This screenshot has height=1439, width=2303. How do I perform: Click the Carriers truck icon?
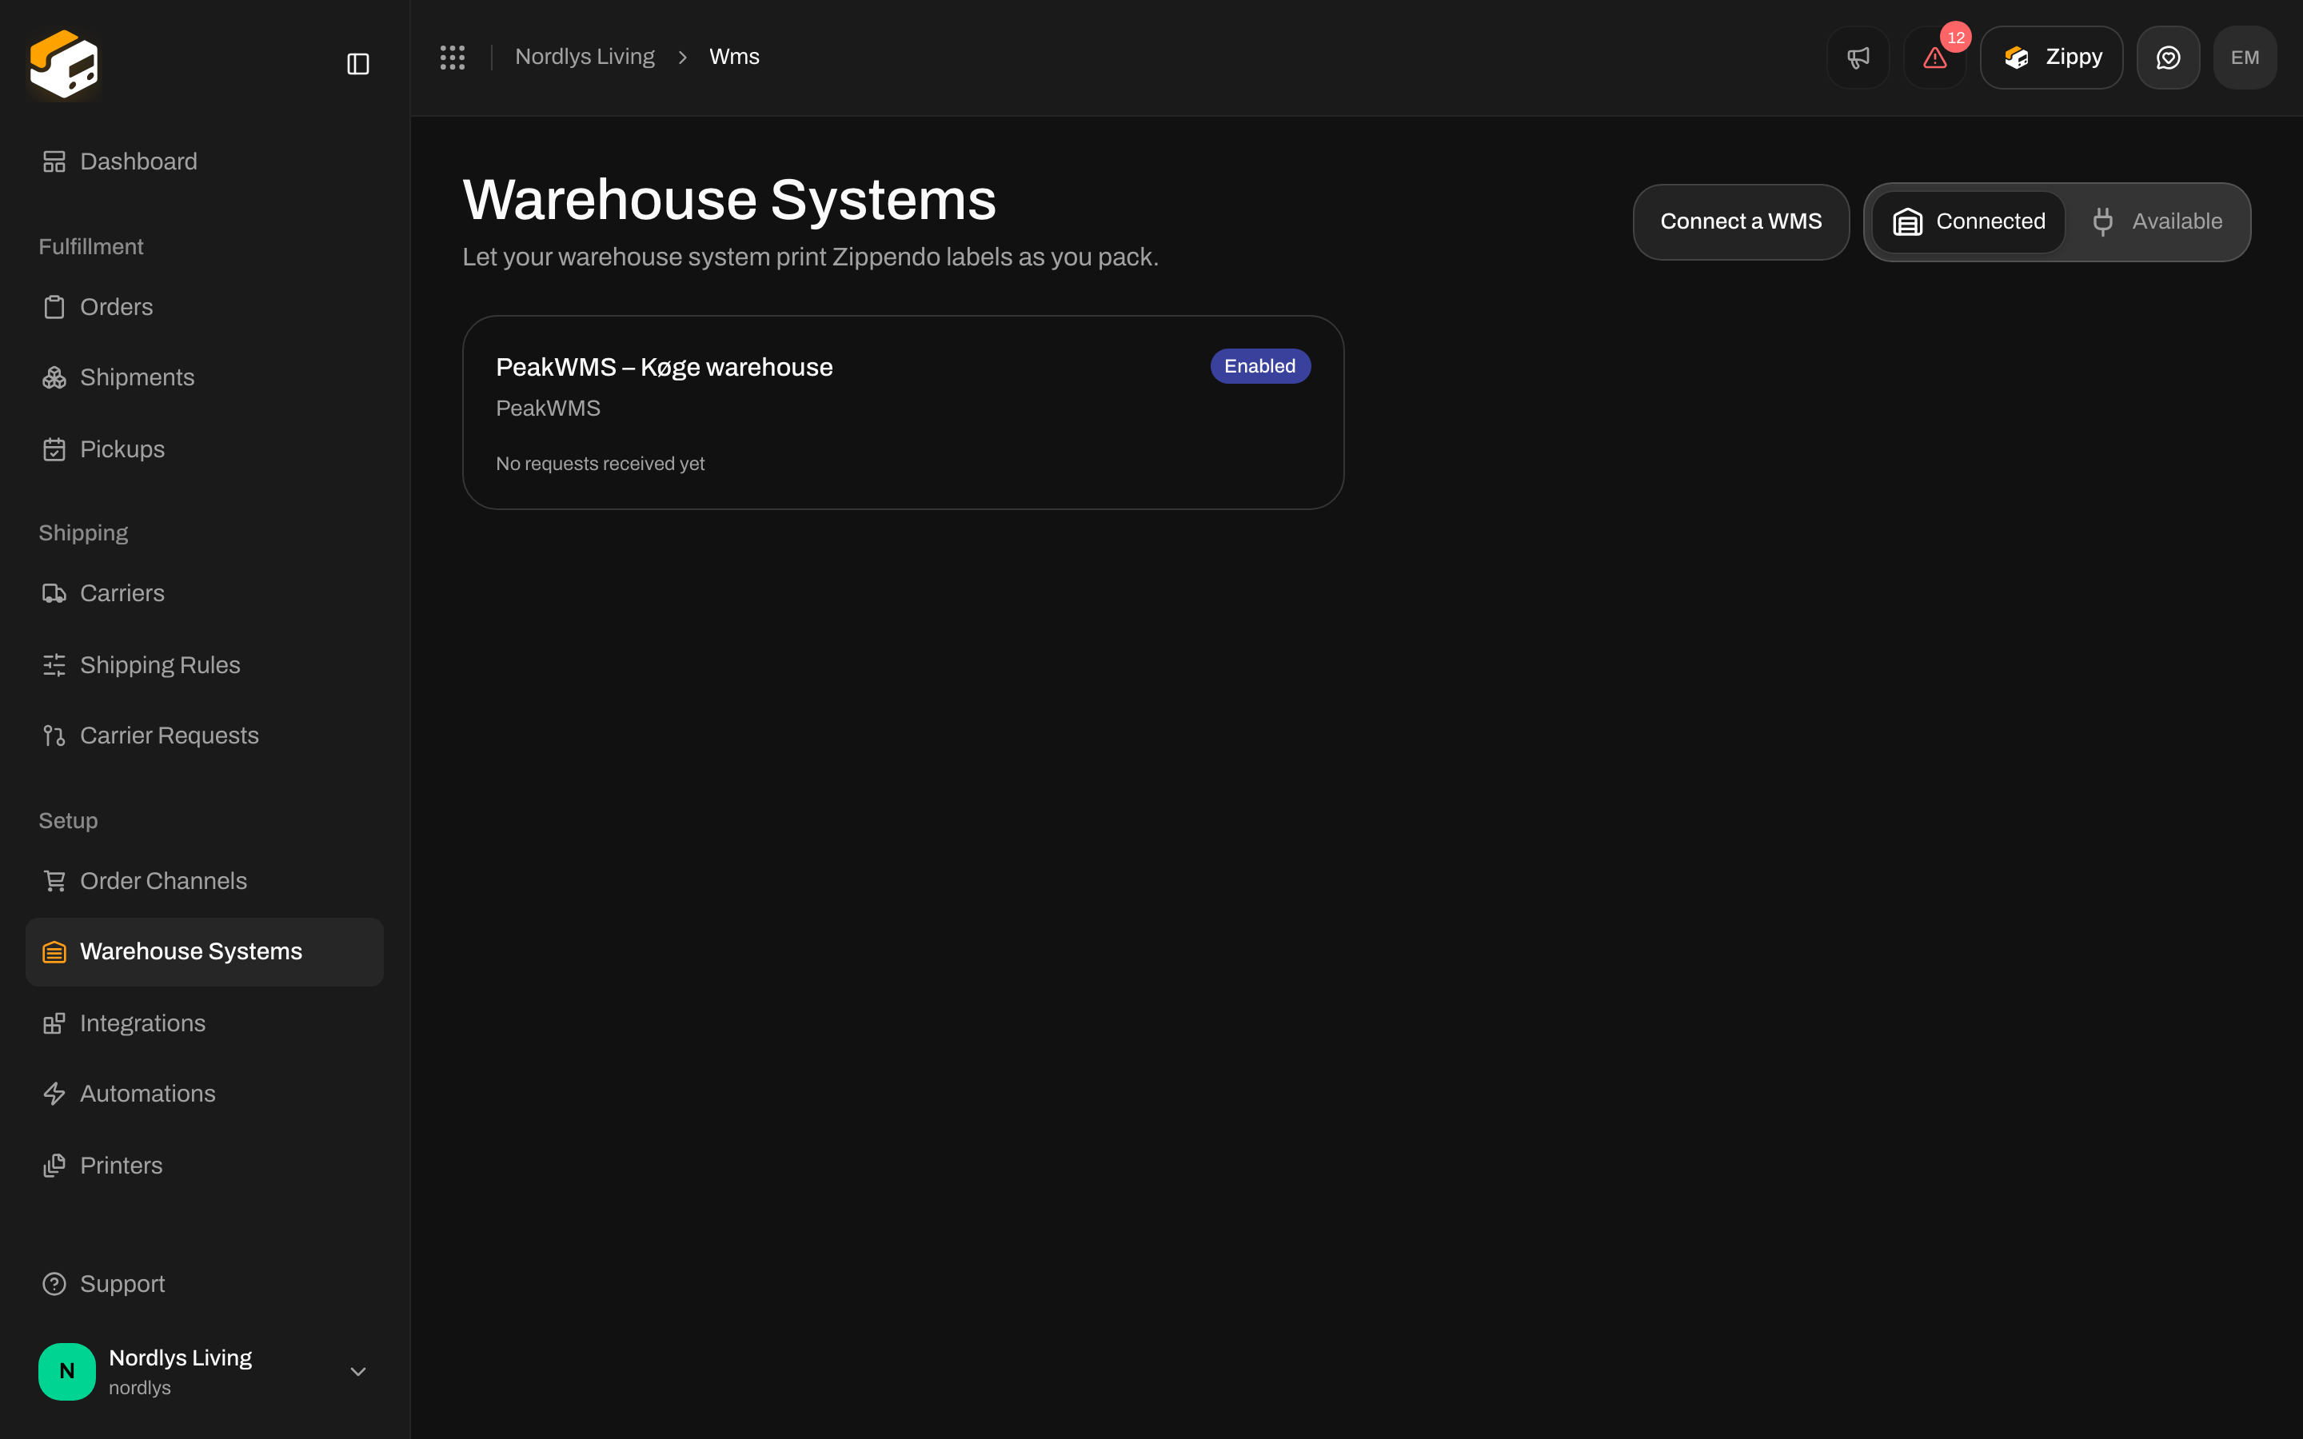click(54, 594)
